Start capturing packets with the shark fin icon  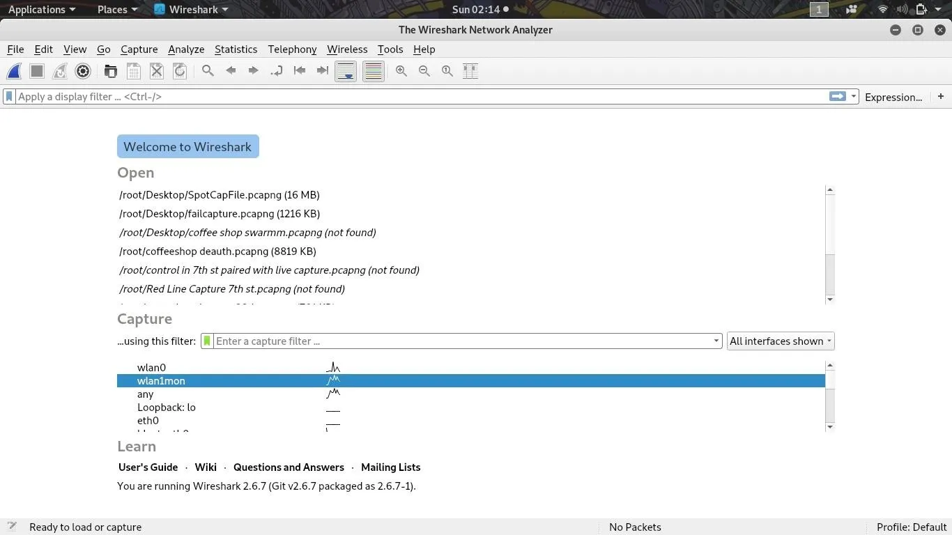click(14, 71)
